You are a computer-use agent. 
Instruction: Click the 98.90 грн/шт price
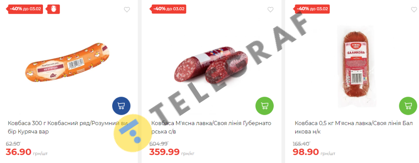314,152
